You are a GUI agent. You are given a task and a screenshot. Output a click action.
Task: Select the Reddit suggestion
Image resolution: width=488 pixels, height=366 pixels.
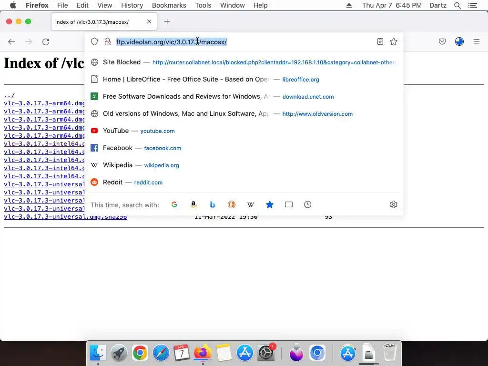click(x=244, y=182)
